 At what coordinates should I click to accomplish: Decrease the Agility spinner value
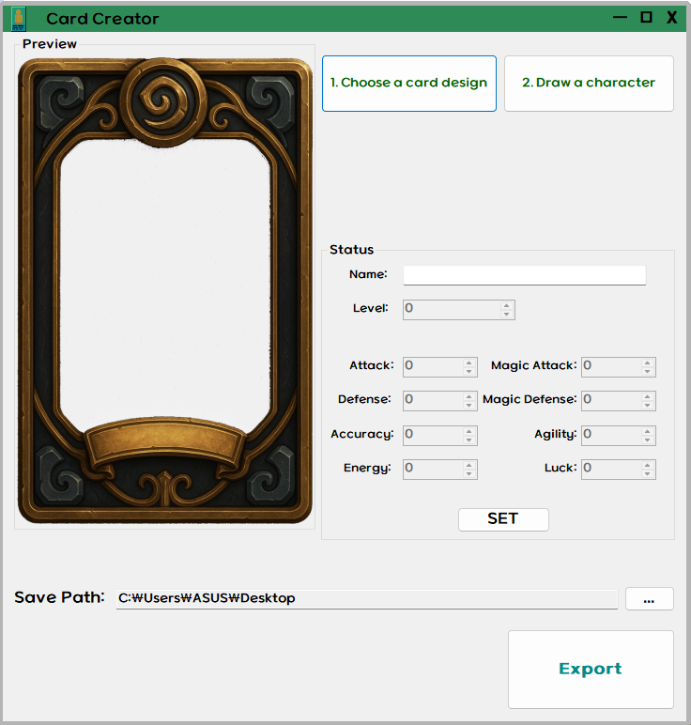(x=648, y=440)
